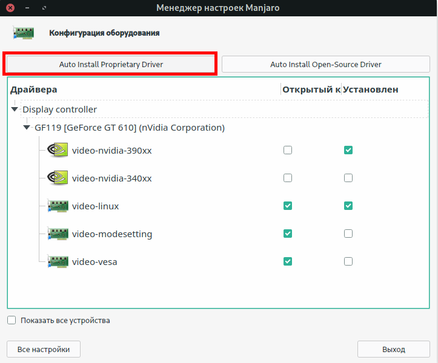Click the NVIDIA icon next to video-nvidia-390xx
The width and height of the screenshot is (438, 363).
click(58, 150)
